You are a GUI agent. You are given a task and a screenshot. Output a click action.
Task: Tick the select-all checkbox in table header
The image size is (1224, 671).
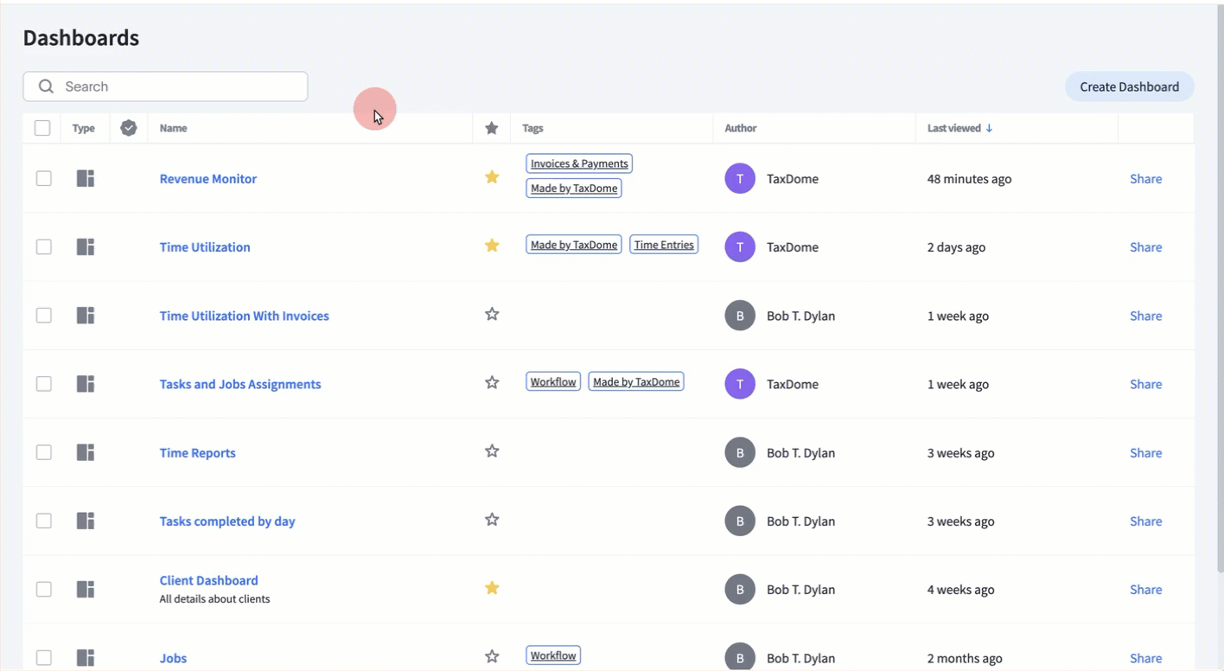[x=42, y=128]
